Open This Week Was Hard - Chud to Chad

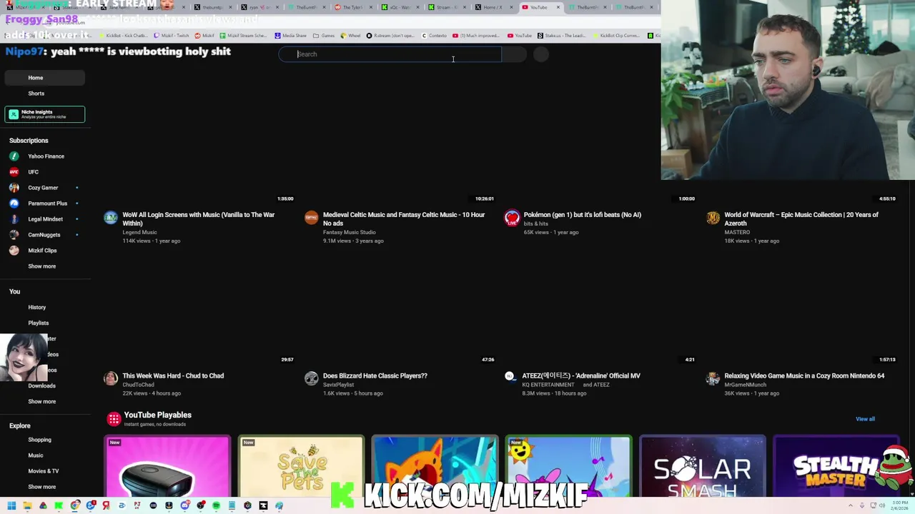click(173, 376)
